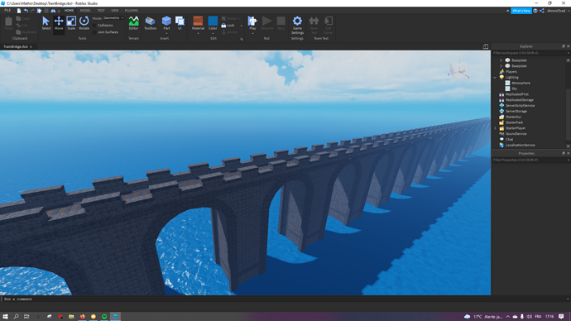Switch to the TEST ribbon tab

pos(101,11)
